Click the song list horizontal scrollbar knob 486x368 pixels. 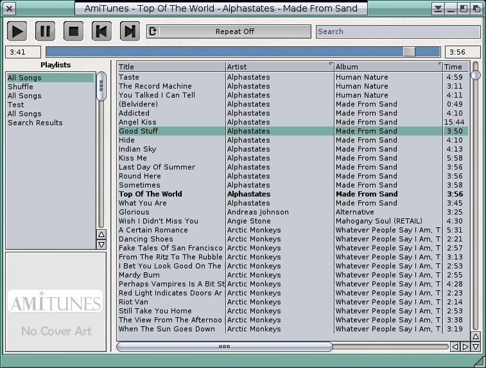[x=225, y=347]
